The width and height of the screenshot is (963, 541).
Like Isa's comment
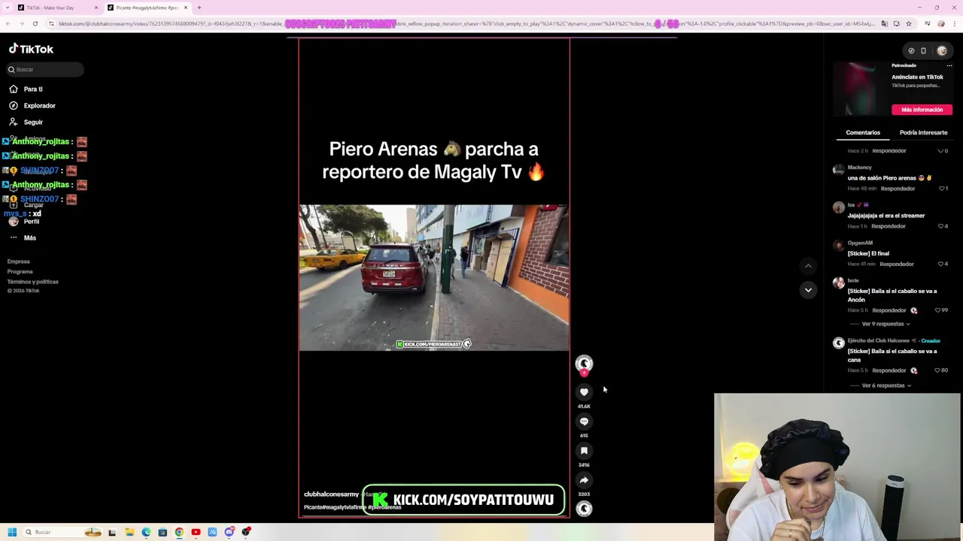[x=942, y=226]
